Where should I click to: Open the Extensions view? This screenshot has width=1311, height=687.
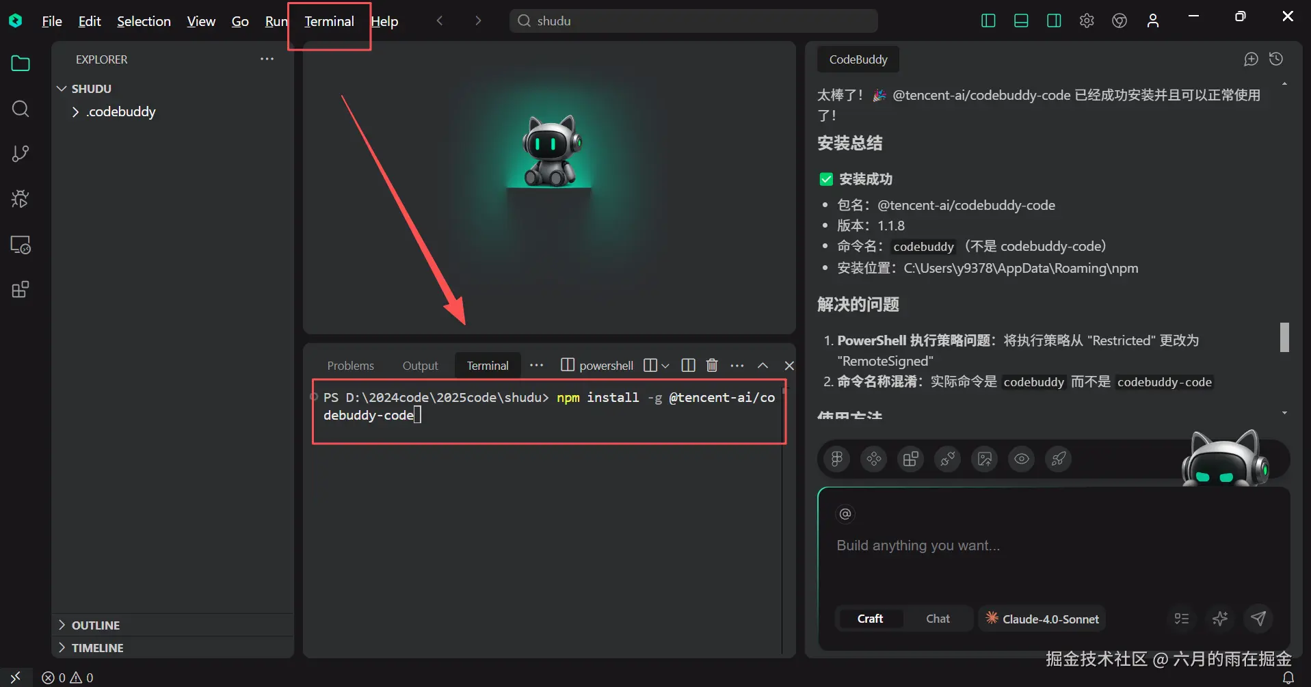pyautogui.click(x=21, y=290)
